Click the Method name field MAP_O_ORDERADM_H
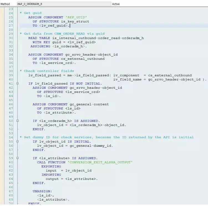 64,4
